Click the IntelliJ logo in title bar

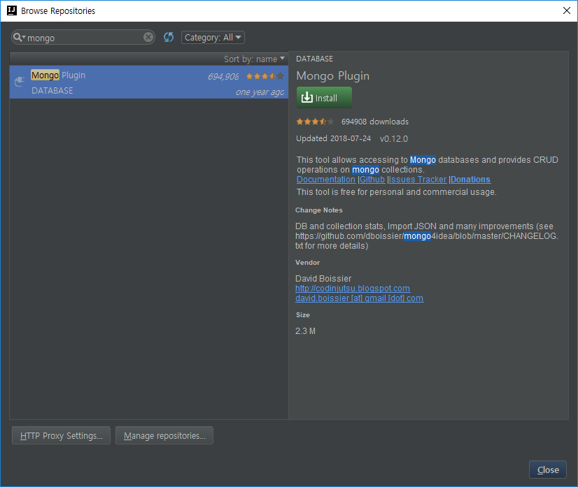tap(12, 10)
